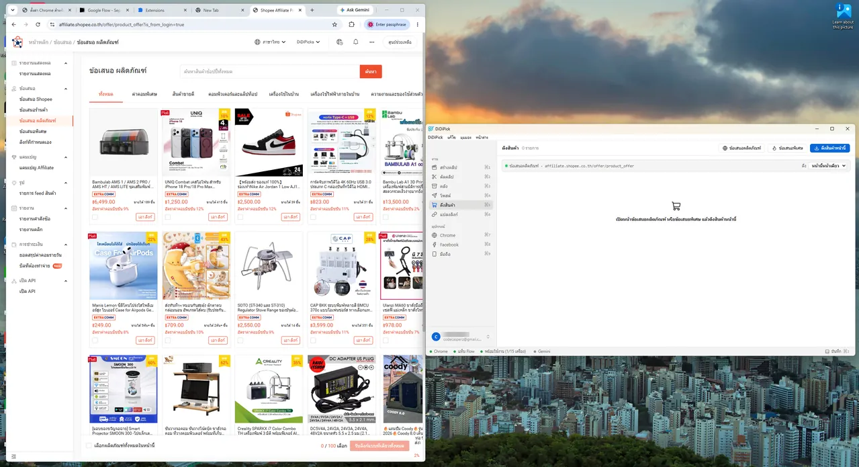Open the Shopee Affiliate home logo
The width and height of the screenshot is (859, 467).
(17, 42)
